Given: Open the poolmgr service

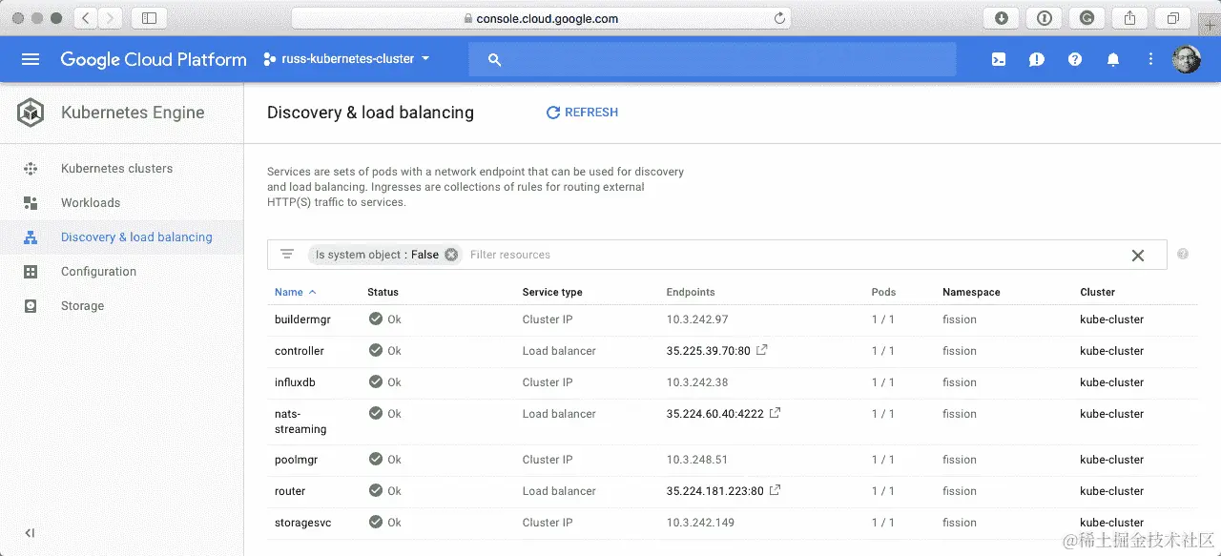Looking at the screenshot, I should [297, 460].
